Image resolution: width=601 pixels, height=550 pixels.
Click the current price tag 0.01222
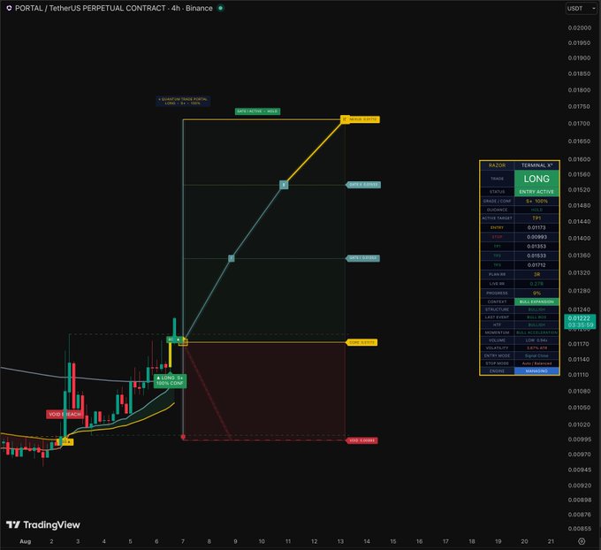point(580,321)
